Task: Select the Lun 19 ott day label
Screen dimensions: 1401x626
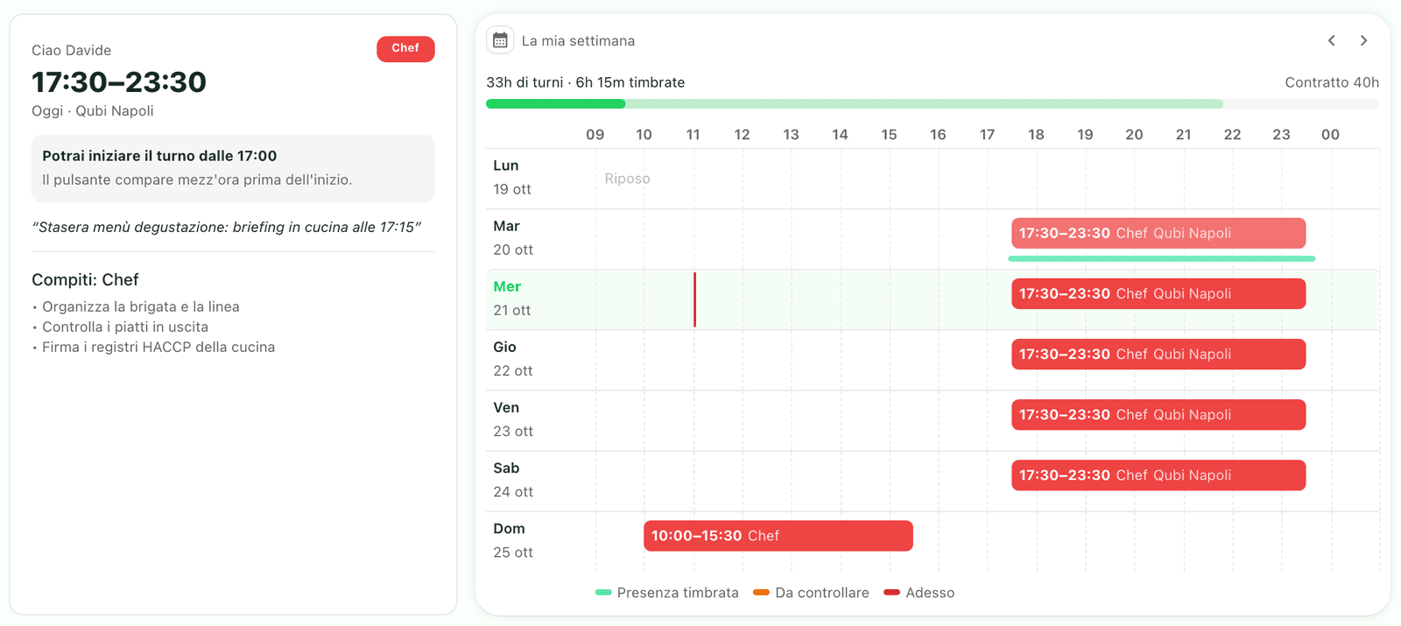Action: pos(512,178)
